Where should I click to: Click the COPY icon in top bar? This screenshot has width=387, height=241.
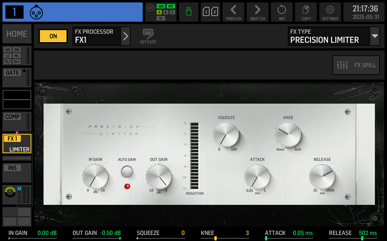(306, 12)
